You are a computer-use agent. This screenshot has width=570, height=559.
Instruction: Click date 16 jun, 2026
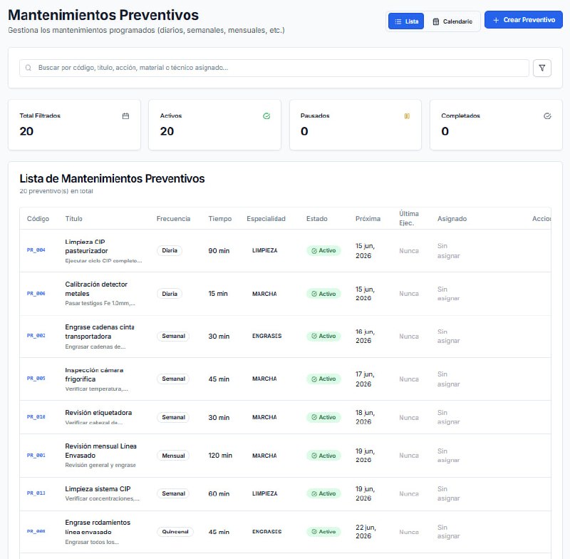point(365,336)
